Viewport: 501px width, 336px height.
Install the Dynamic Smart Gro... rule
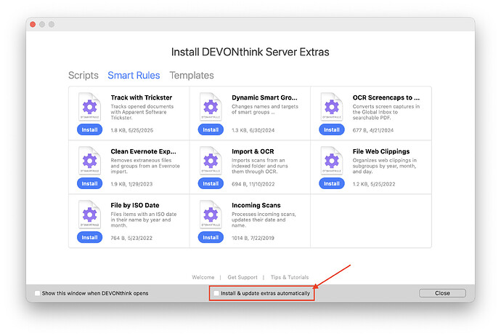pyautogui.click(x=211, y=129)
